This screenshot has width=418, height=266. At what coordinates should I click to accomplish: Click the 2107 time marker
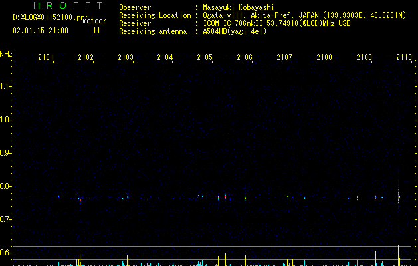tap(284, 57)
